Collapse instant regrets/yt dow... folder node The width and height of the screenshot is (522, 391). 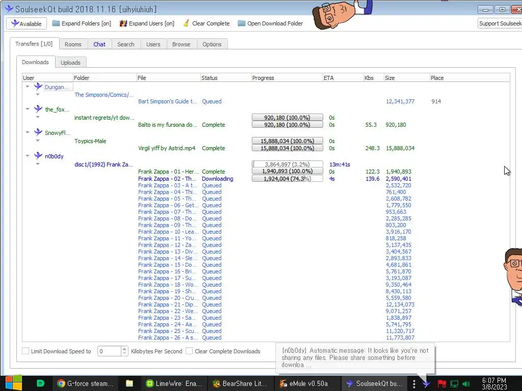tap(38, 117)
